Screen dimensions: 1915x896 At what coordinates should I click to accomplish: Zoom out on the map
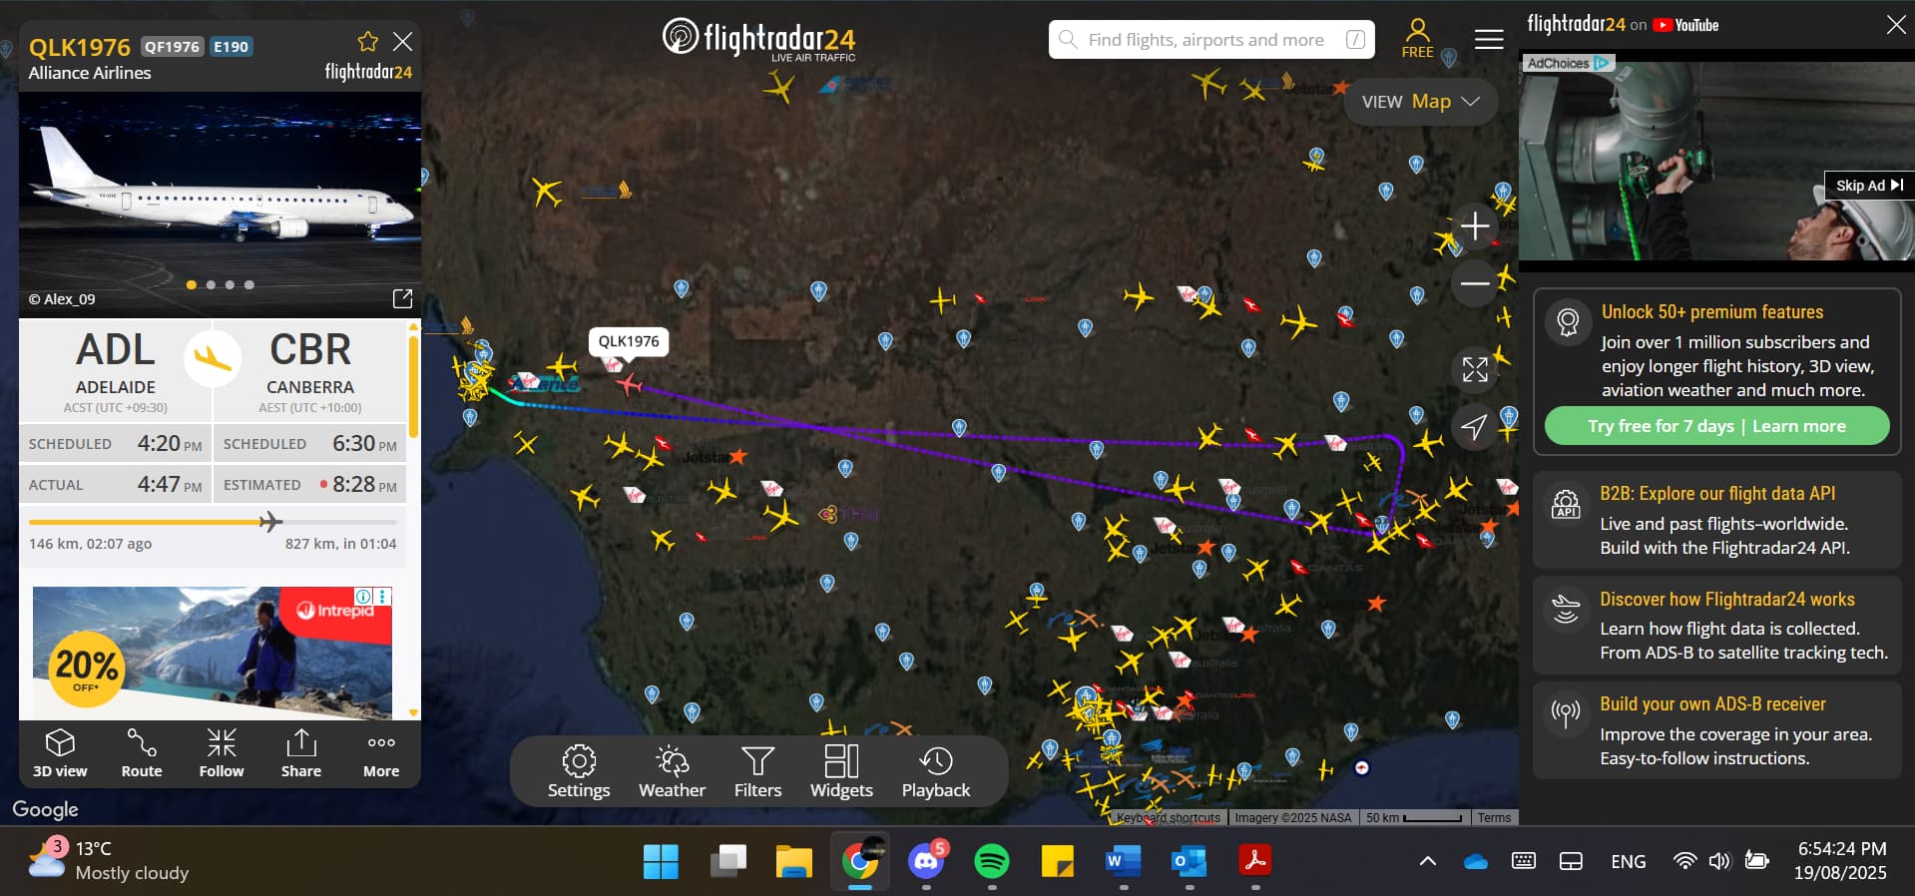1475,283
